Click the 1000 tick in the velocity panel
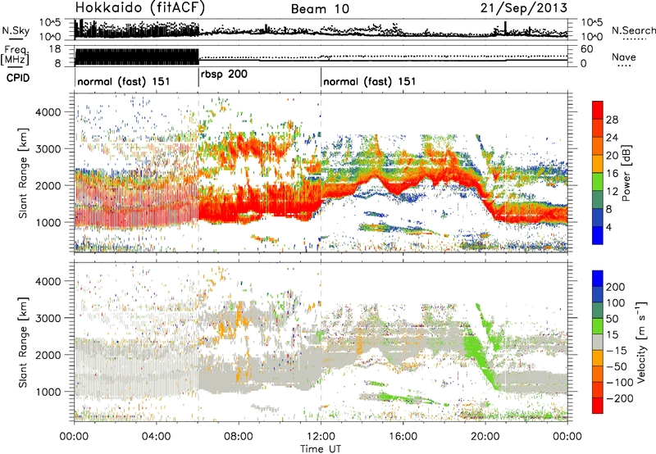Image resolution: width=656 pixels, height=454 pixels. pyautogui.click(x=48, y=392)
